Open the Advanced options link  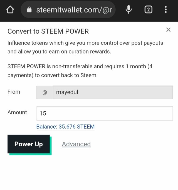point(76,144)
